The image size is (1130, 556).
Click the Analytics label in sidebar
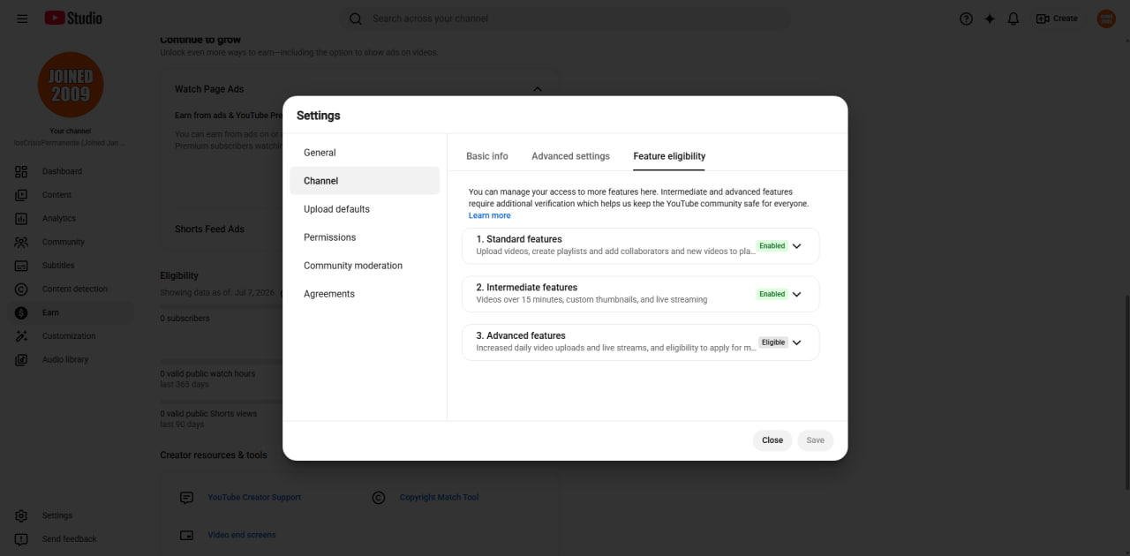click(59, 219)
